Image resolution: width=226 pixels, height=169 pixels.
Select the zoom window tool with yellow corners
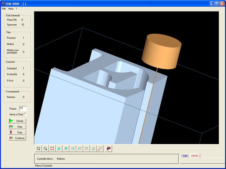click(x=38, y=149)
